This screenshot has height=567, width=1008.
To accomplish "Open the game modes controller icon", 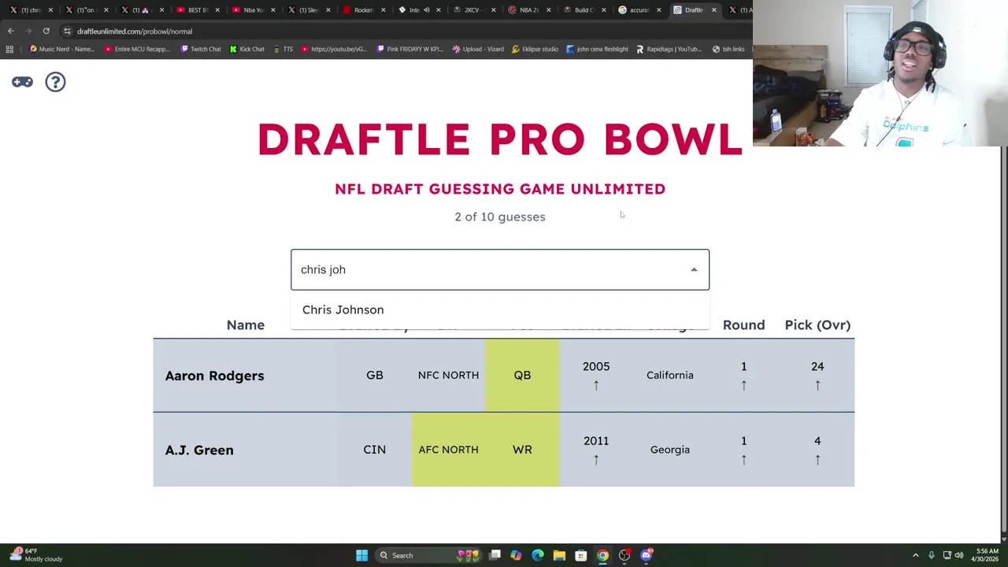I will tap(22, 82).
